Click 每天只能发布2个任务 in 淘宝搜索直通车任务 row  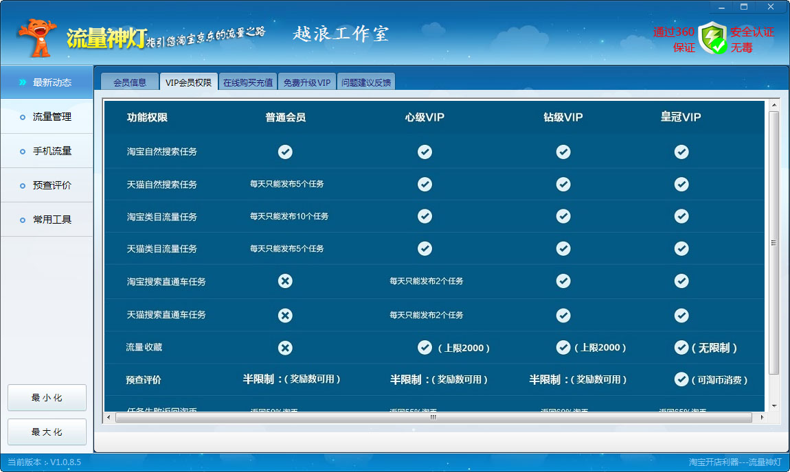(x=426, y=281)
